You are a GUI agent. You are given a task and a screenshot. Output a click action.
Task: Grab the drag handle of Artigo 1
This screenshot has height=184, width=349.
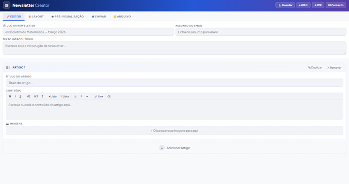[x=8, y=68]
